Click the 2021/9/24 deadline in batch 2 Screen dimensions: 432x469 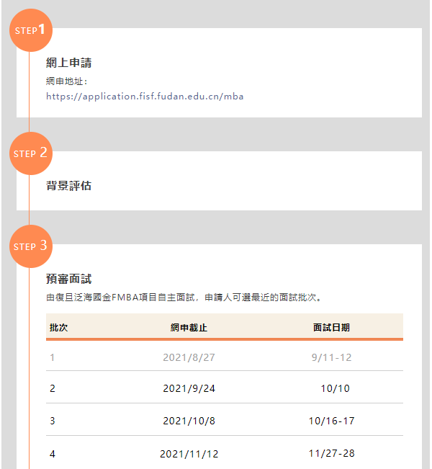[x=189, y=389]
